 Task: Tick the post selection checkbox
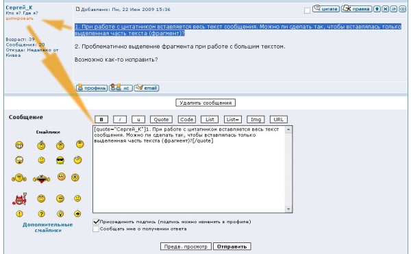(307, 10)
